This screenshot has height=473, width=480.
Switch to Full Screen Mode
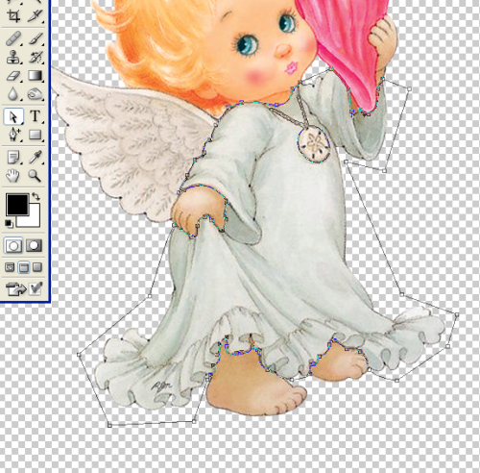[x=37, y=267]
